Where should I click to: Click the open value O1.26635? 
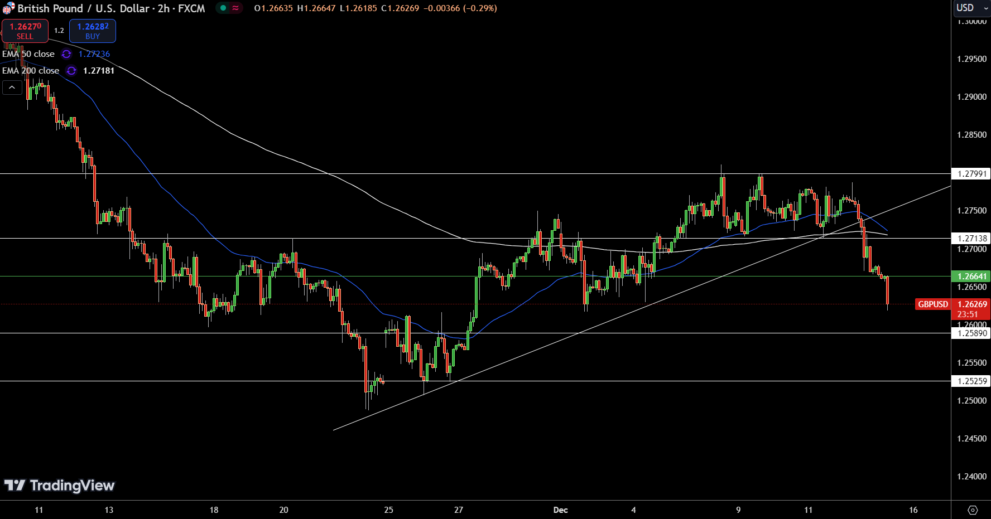273,8
